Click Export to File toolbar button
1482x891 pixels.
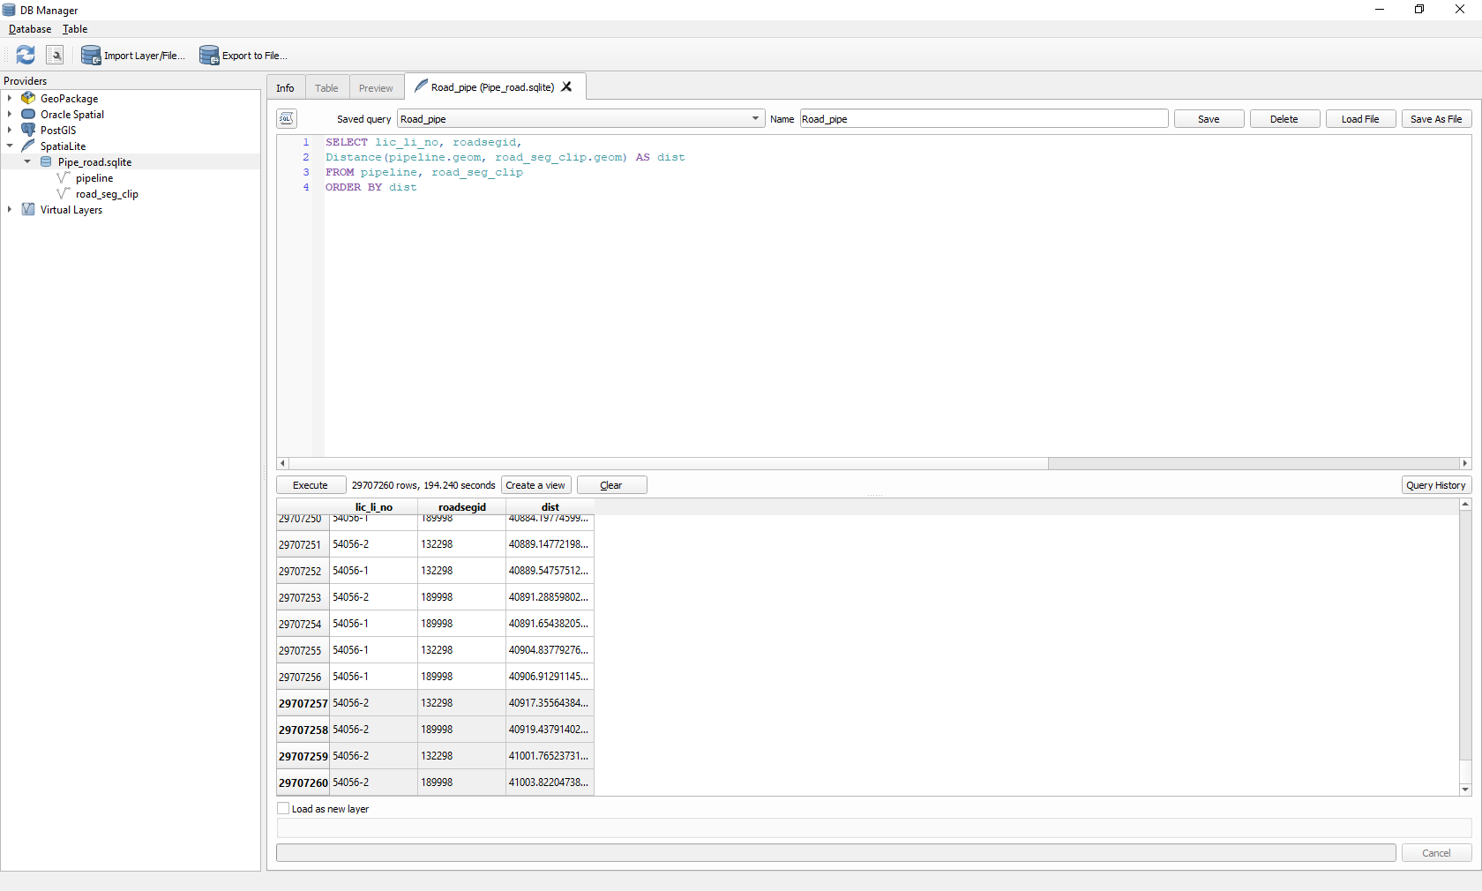pyautogui.click(x=243, y=56)
